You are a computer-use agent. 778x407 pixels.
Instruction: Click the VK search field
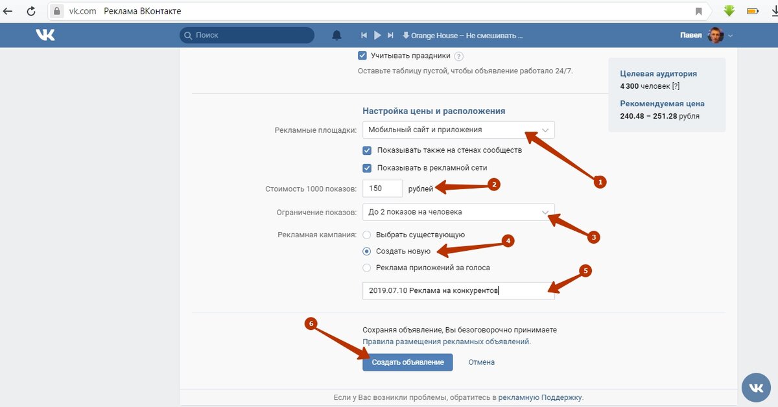[247, 35]
